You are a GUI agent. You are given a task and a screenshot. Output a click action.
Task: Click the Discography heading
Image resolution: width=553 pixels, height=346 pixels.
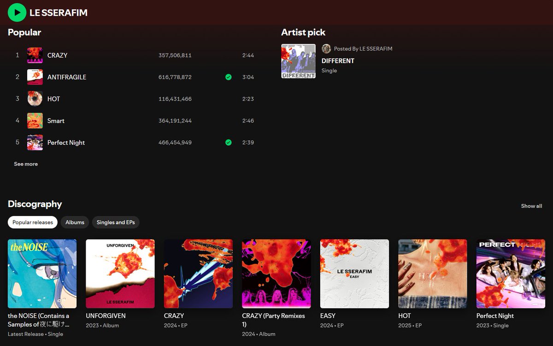(x=35, y=204)
